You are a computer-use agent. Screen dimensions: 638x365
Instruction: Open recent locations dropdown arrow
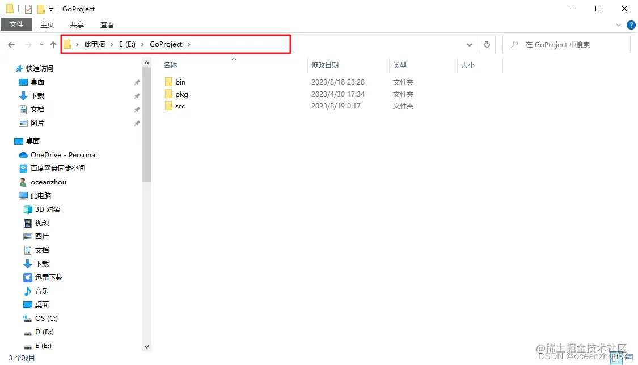[41, 45]
